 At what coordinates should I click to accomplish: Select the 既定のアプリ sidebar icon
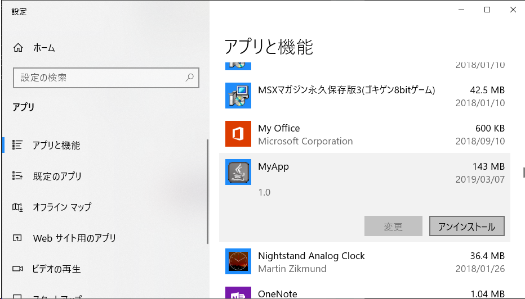coord(17,176)
